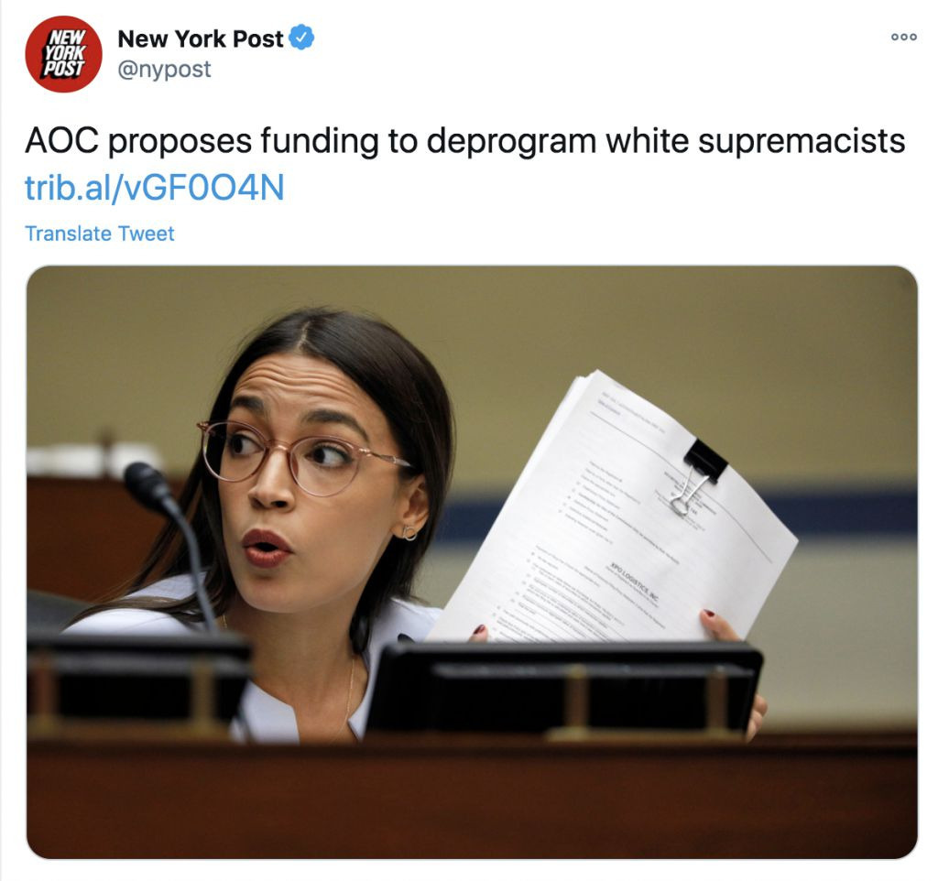This screenshot has height=881, width=938.
Task: Open the New York Post profile avatar
Action: click(x=63, y=54)
